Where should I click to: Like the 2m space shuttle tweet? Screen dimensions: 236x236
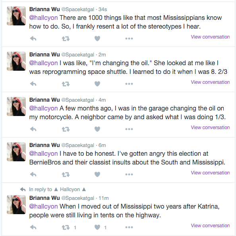coord(97,84)
